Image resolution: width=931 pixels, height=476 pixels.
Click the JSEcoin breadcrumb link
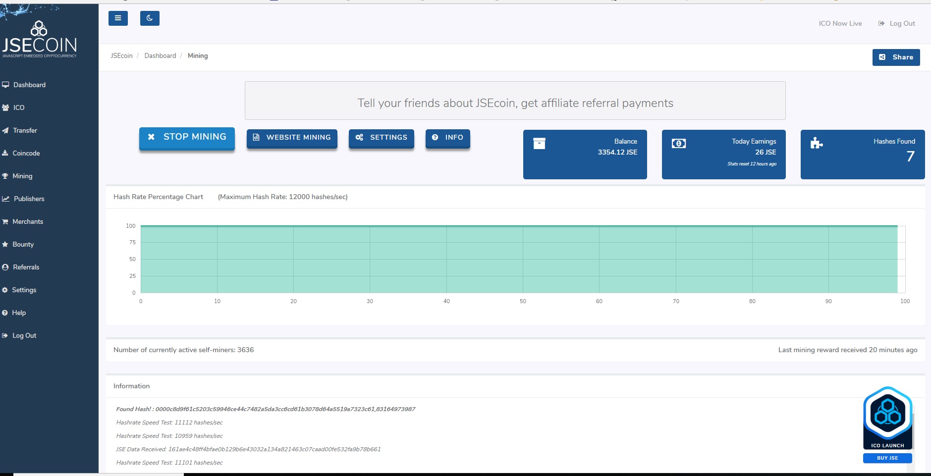[121, 55]
